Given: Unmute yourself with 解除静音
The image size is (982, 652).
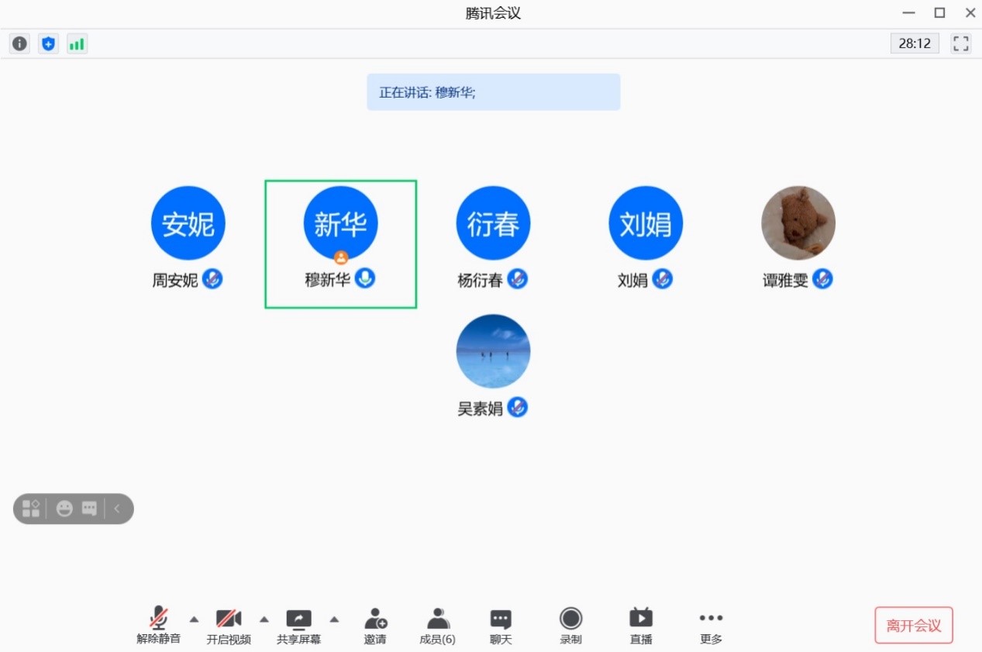Looking at the screenshot, I should [x=159, y=625].
